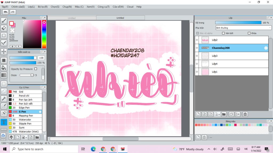Image resolution: width=273 pixels, height=153 pixels.
Task: Select the Pencil chì brush
Action: 25,96
